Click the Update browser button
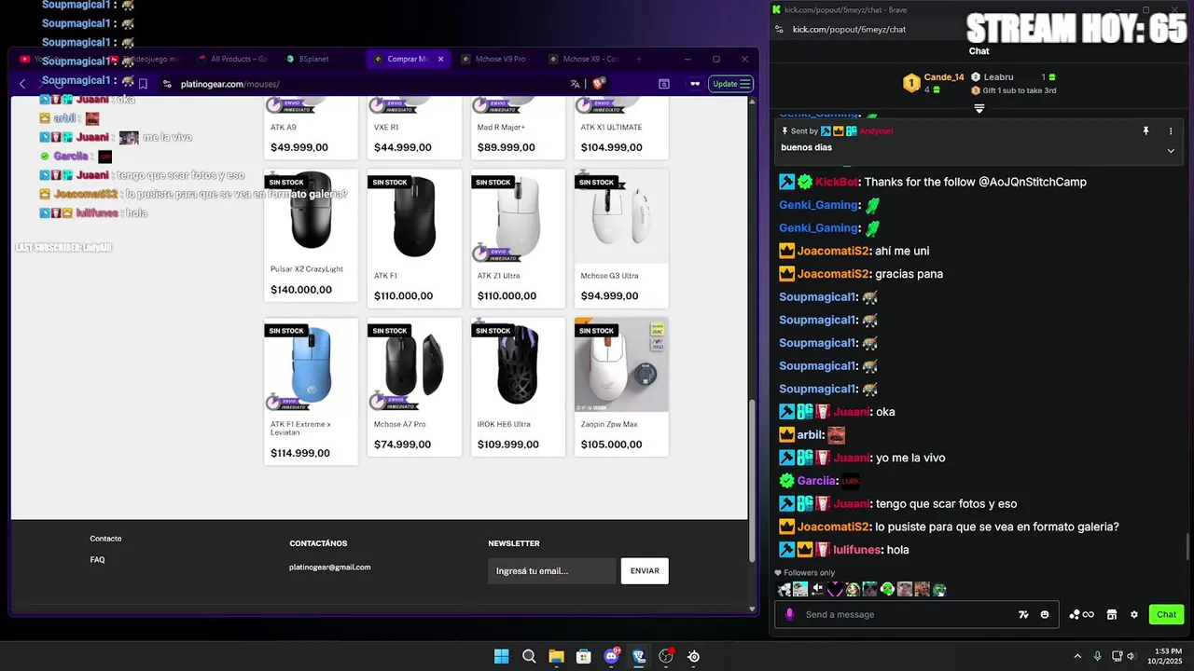 (x=731, y=84)
